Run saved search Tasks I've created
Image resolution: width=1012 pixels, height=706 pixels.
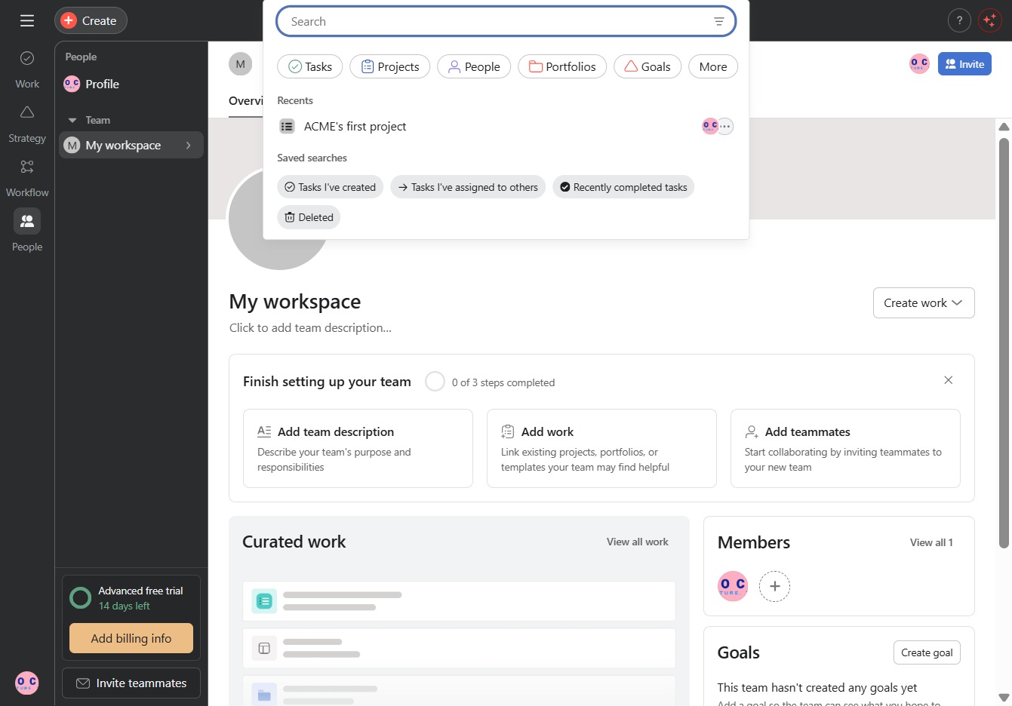pos(331,187)
